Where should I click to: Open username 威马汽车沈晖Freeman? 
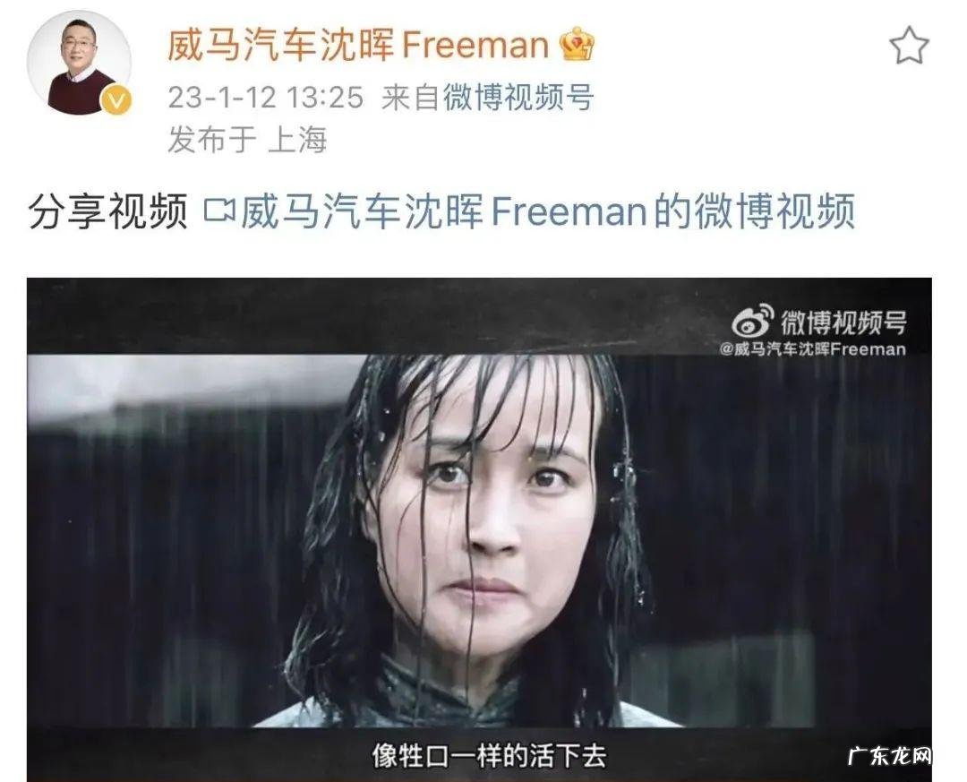click(x=357, y=45)
